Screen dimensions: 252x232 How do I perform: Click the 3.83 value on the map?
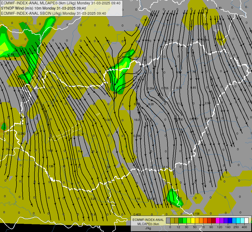pos(205,24)
